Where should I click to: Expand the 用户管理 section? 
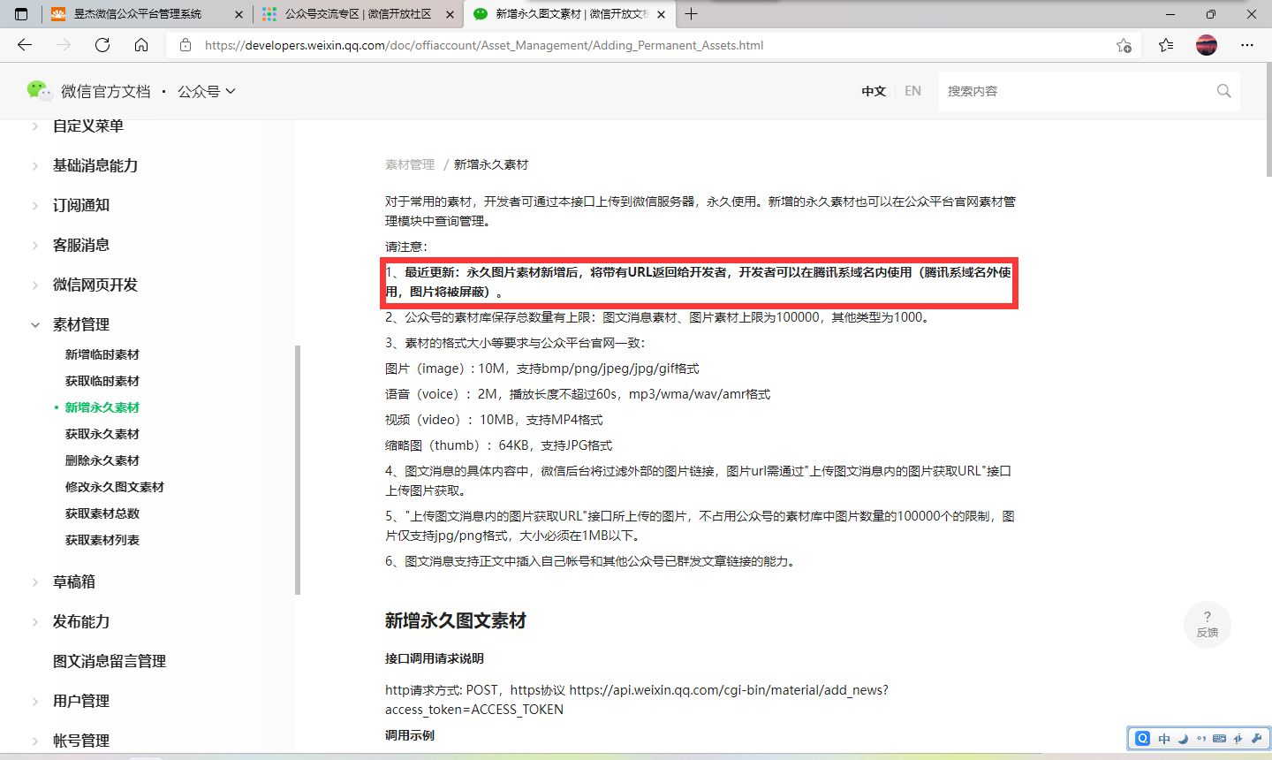click(80, 701)
